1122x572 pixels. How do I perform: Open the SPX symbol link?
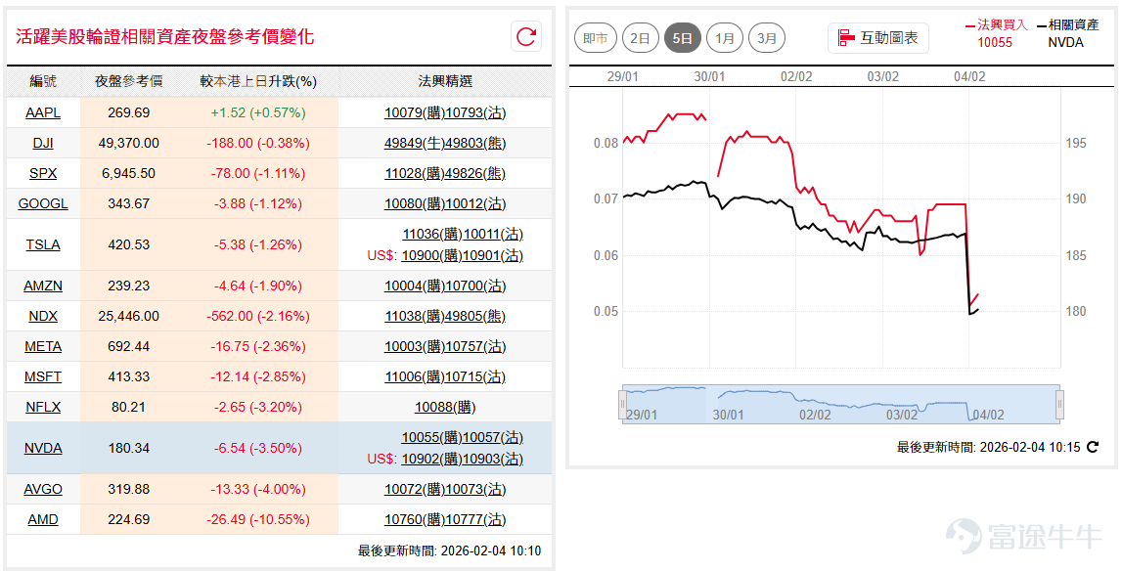[x=43, y=173]
